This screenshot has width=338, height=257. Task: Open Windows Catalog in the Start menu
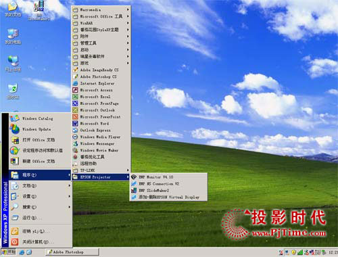pos(40,118)
